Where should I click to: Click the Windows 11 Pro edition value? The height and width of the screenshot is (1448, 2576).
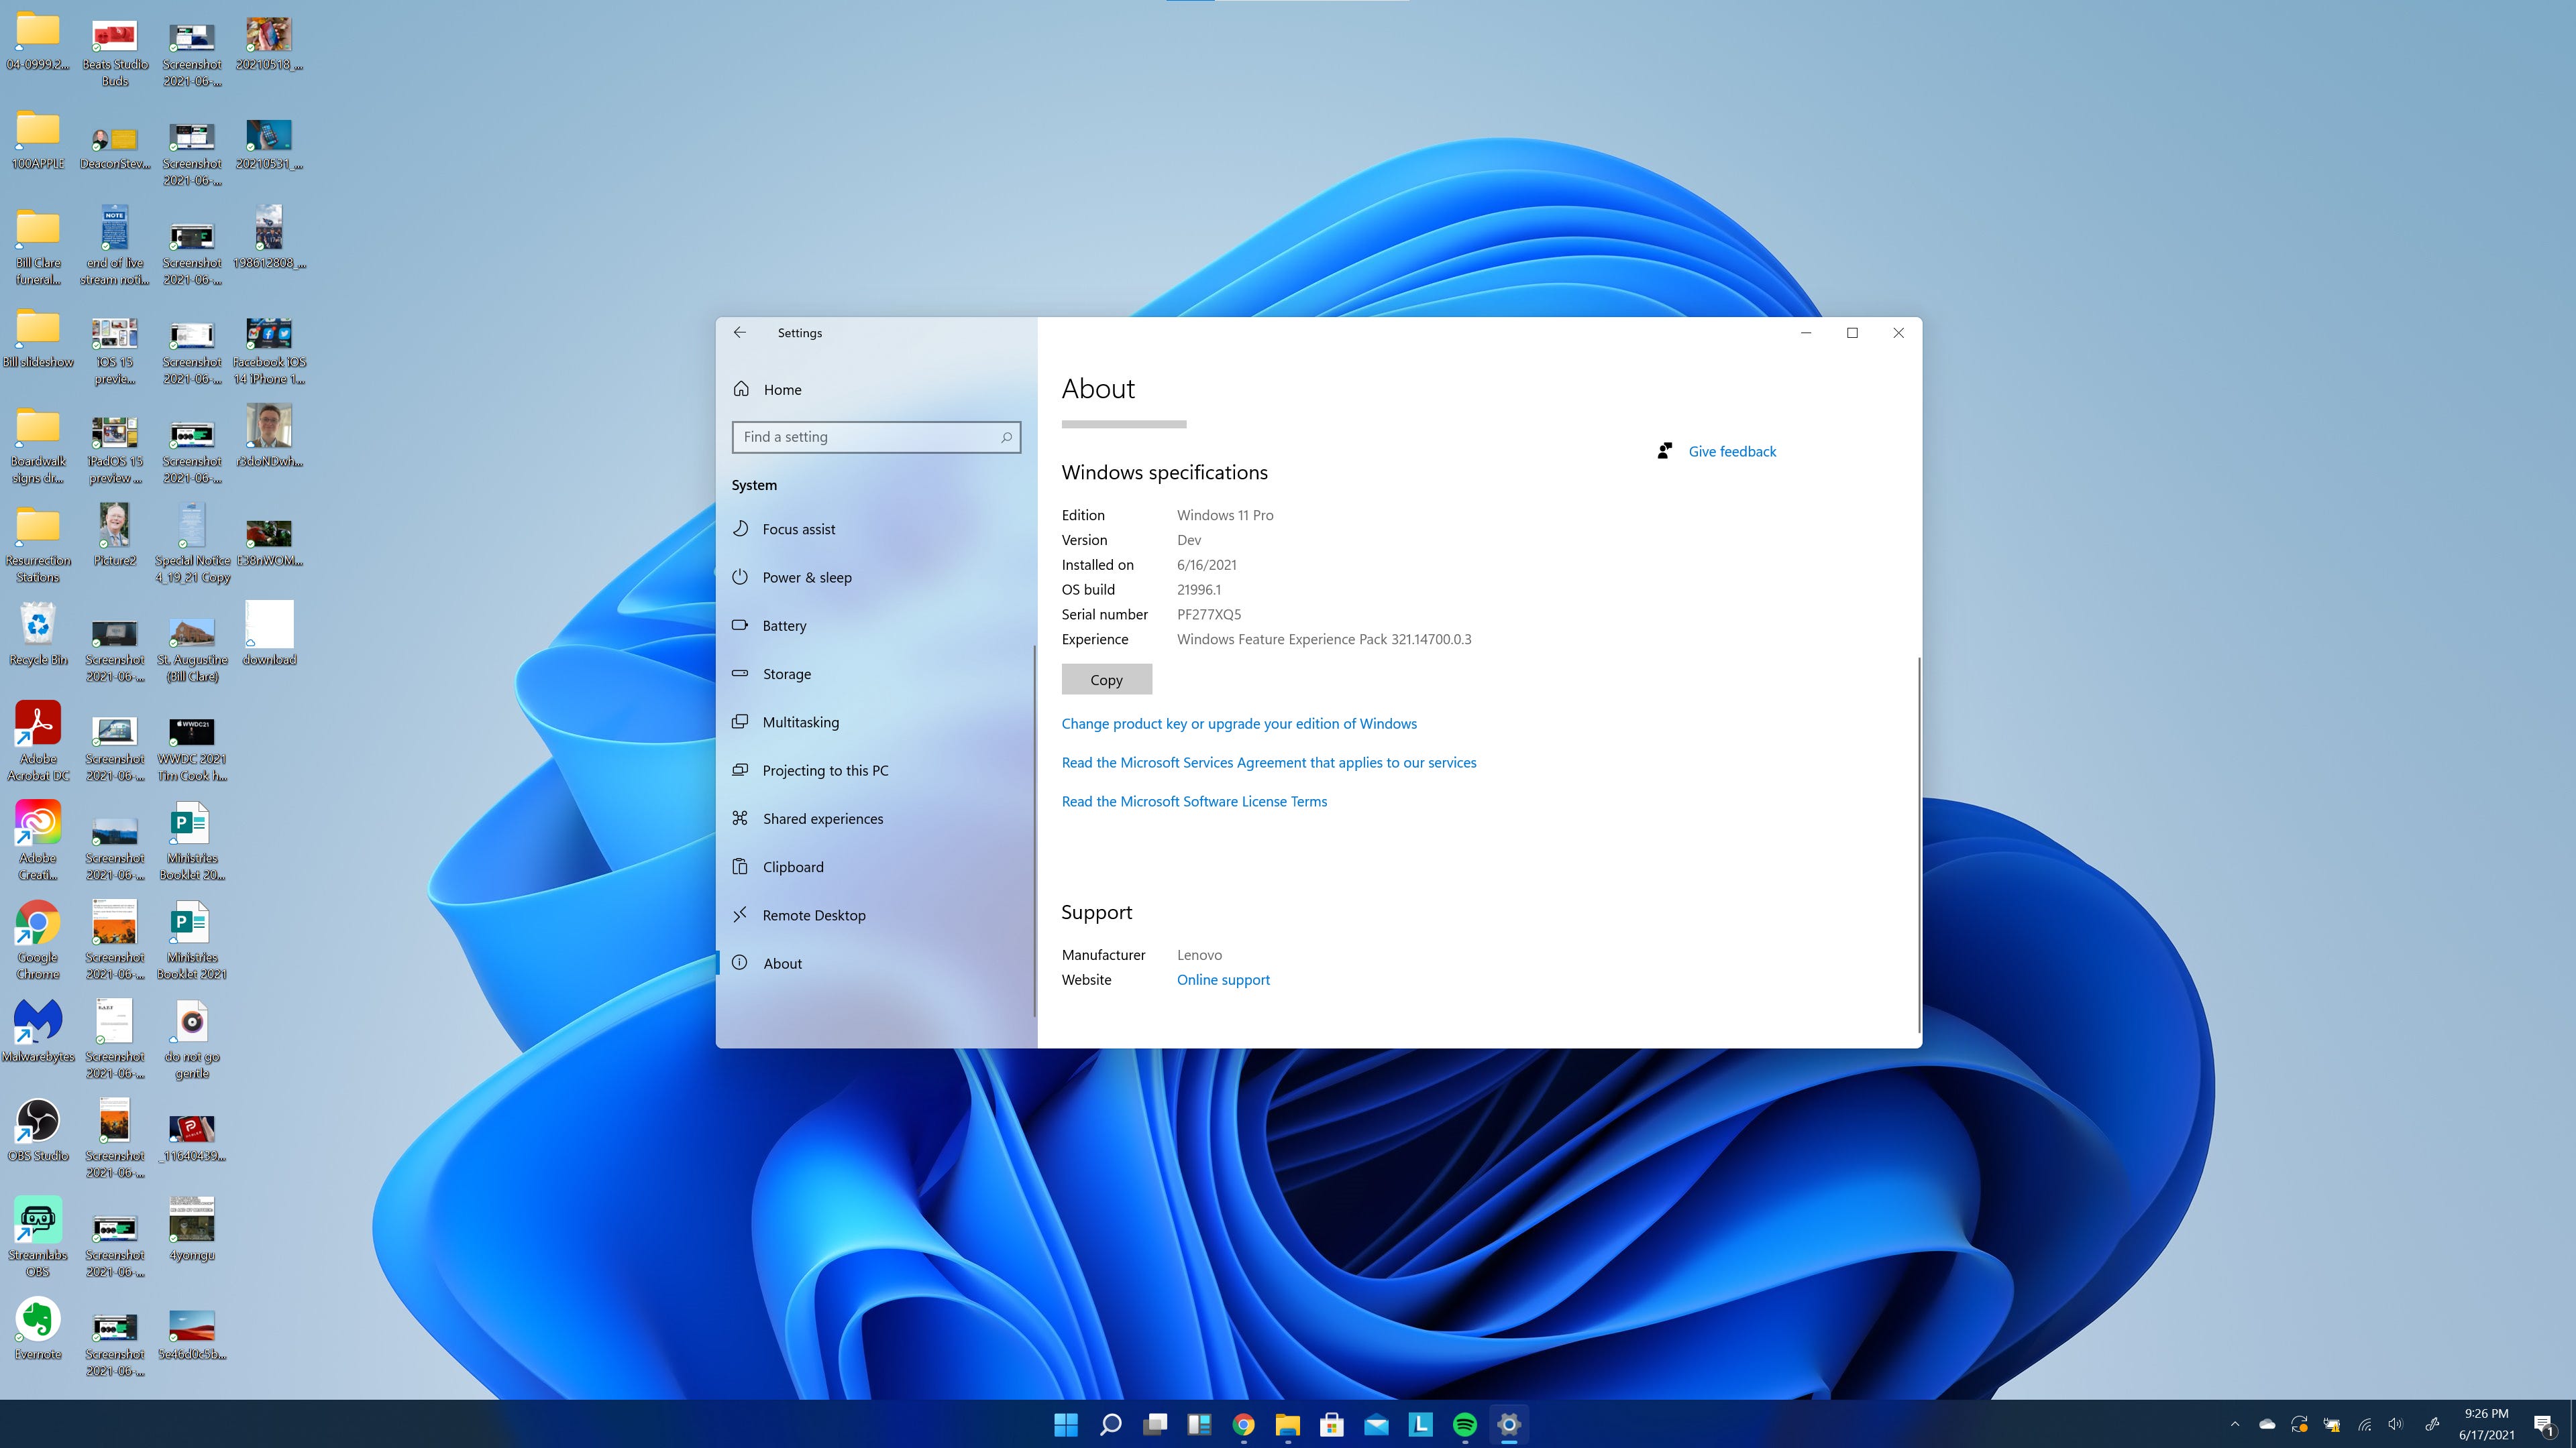click(x=1225, y=515)
